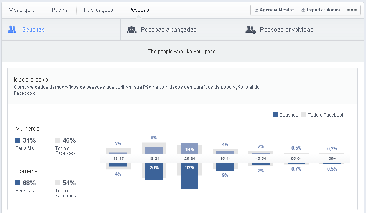The width and height of the screenshot is (367, 213).
Task: Select the 35-44 age group label
Action: 225,159
